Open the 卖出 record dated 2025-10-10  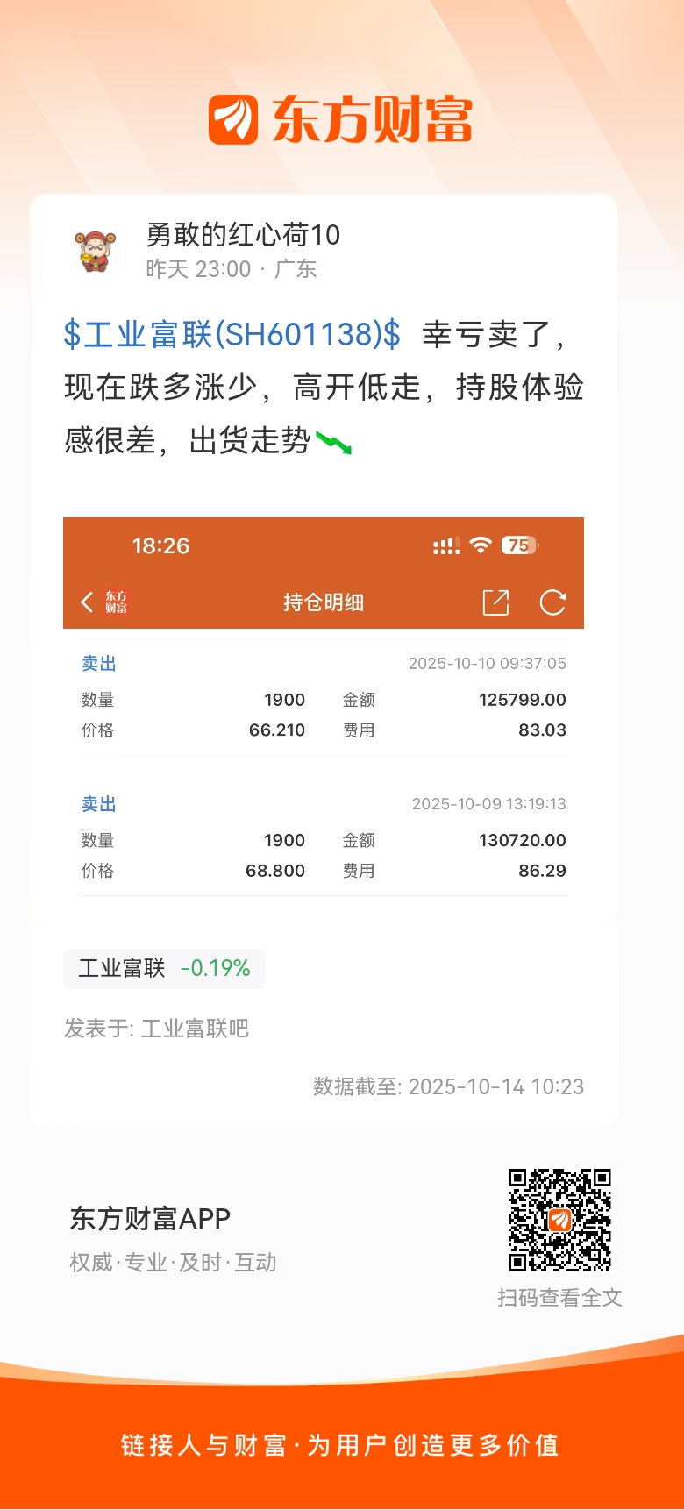(324, 697)
